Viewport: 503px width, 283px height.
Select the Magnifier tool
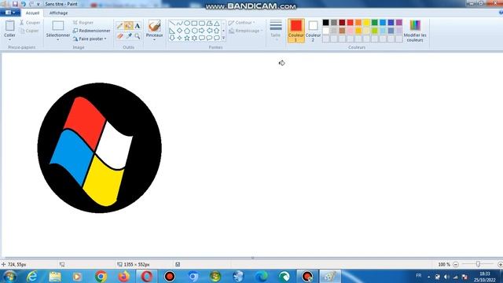(138, 36)
